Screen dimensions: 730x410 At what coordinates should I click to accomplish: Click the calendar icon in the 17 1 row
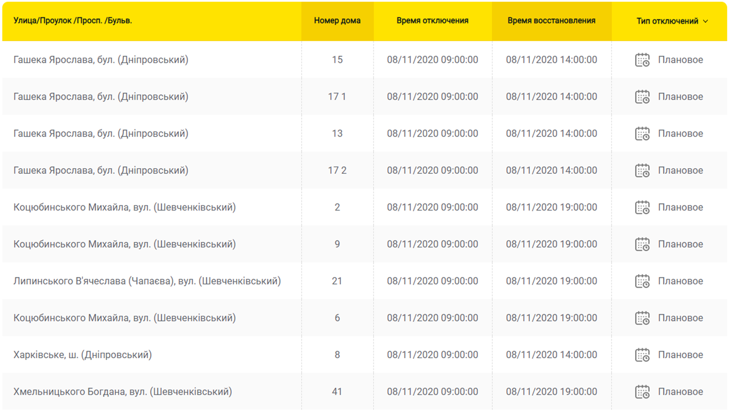point(642,97)
